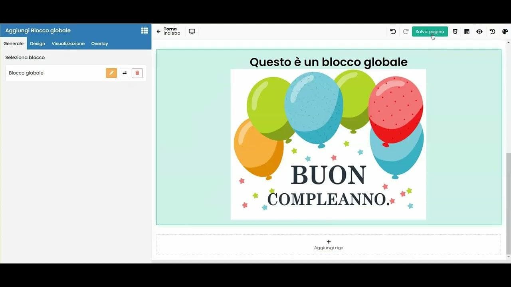The height and width of the screenshot is (287, 511).
Task: Select the Overlay tab
Action: coord(99,43)
